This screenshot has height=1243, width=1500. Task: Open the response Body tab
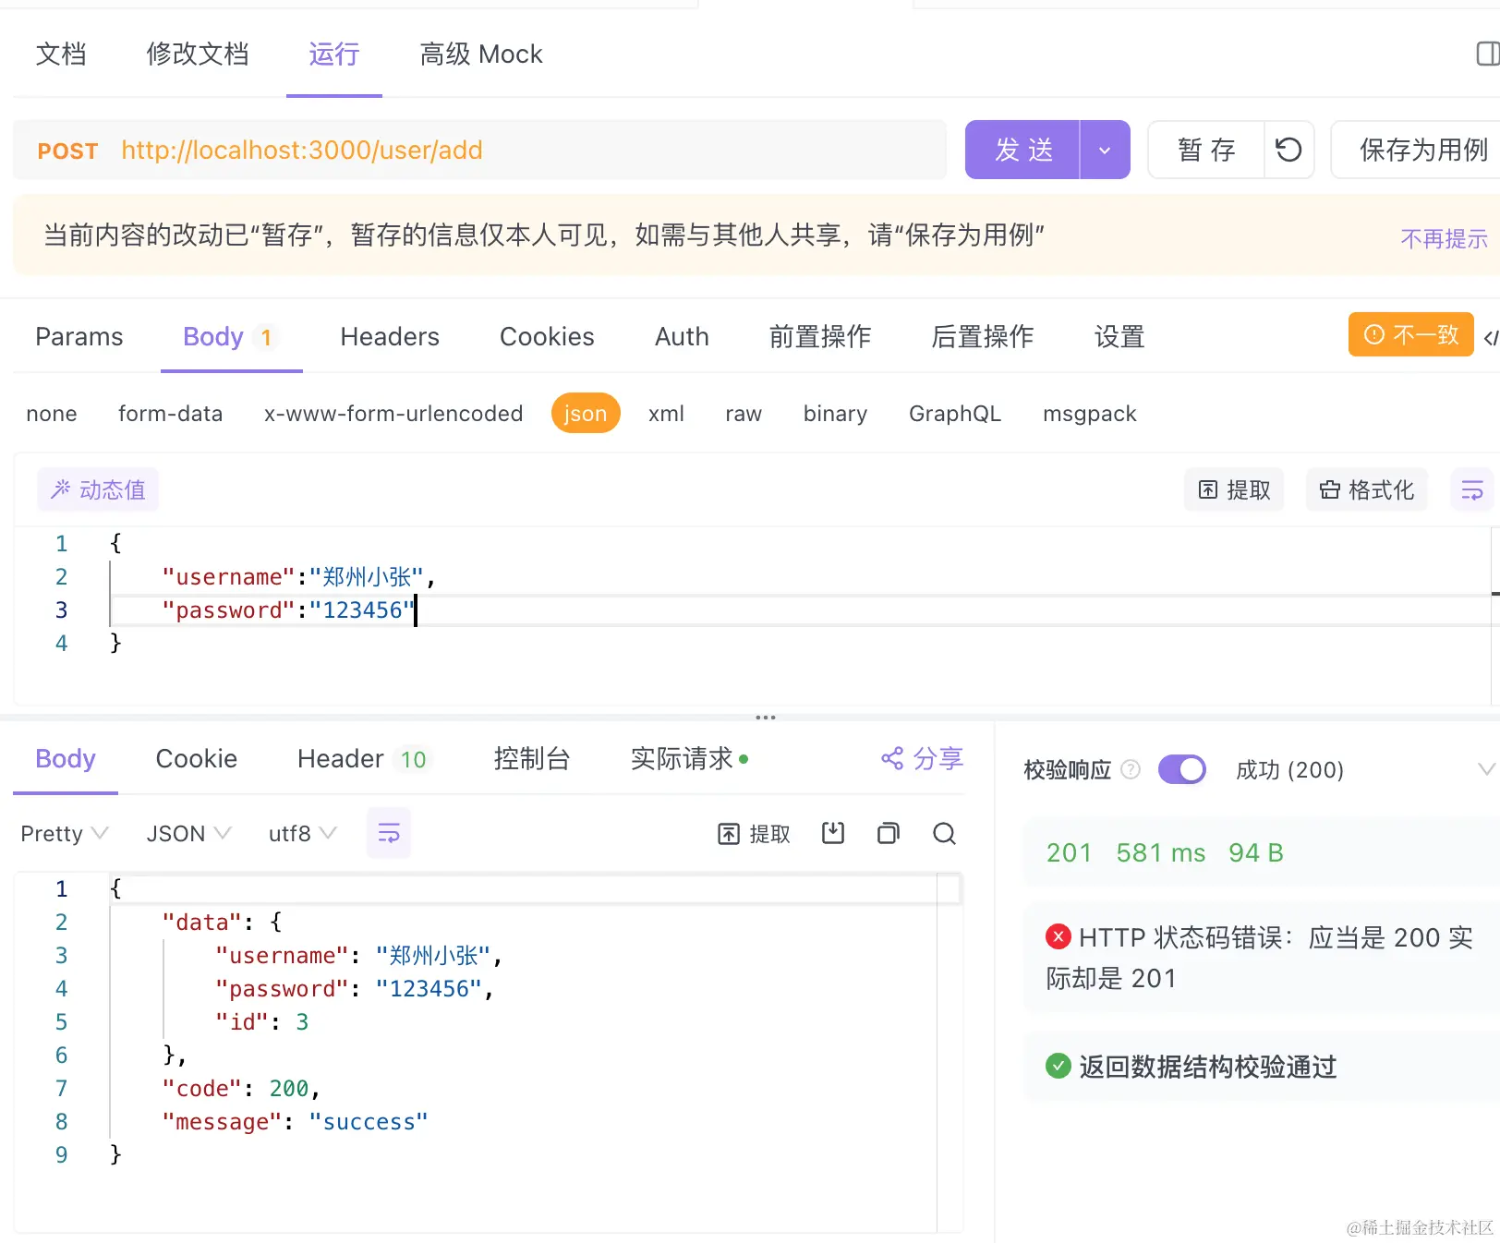tap(66, 759)
